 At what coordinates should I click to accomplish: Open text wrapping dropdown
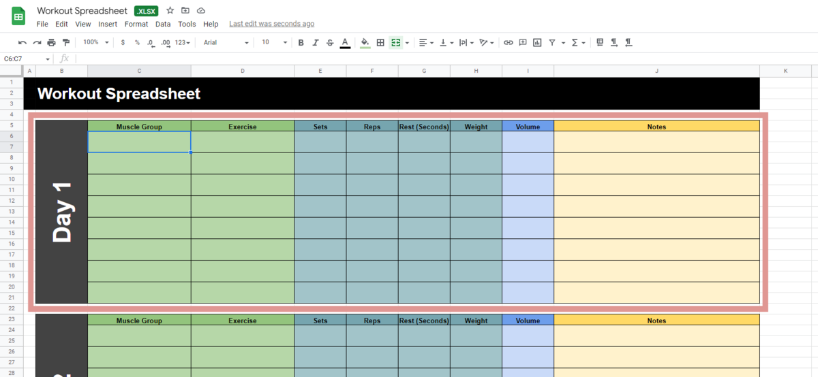point(466,42)
